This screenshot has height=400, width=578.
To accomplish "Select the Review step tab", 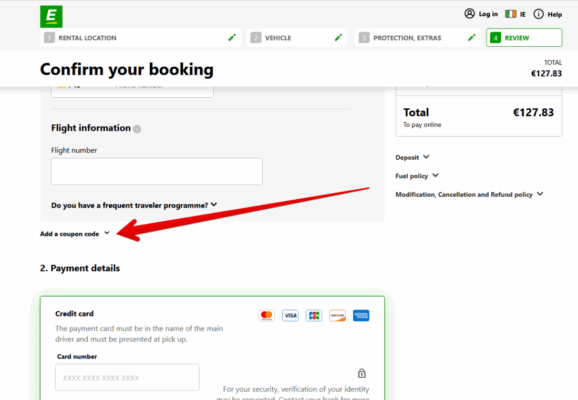I will point(523,38).
